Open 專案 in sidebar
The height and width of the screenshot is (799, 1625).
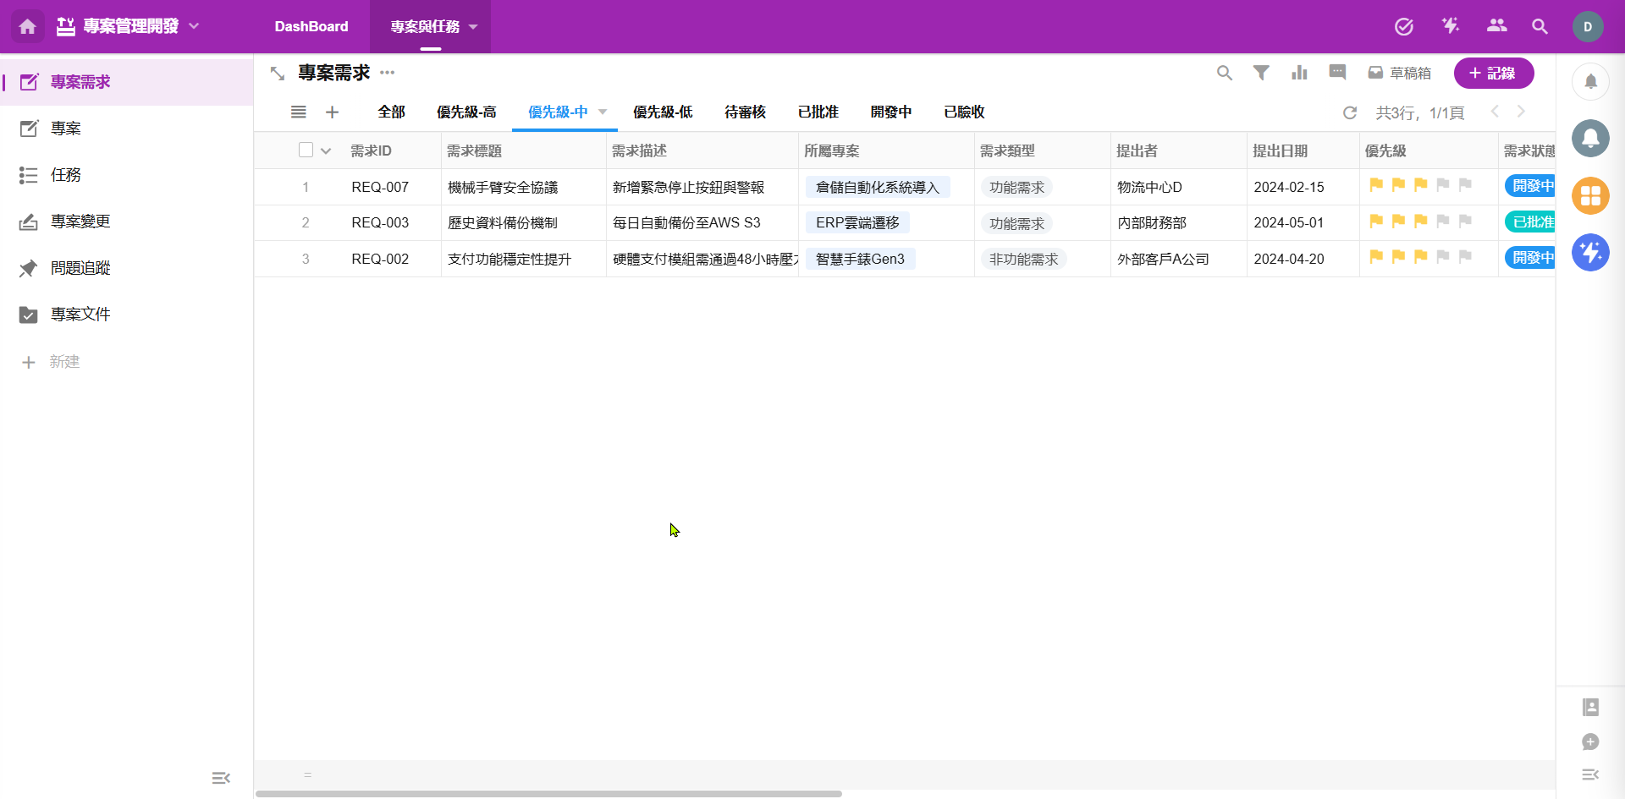[127, 129]
